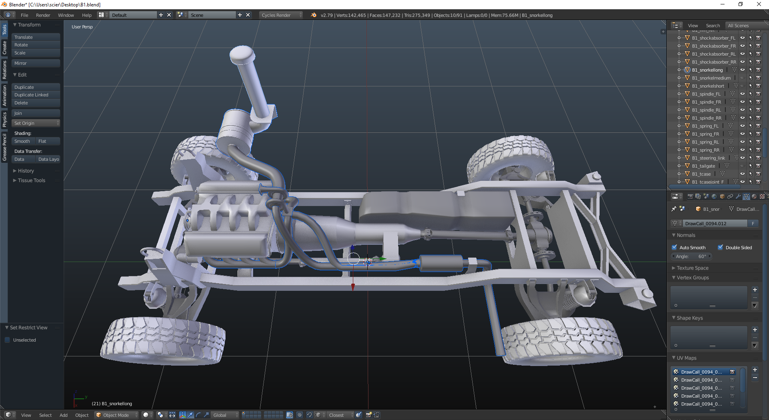
Task: Pin the properties context with pushpin icon
Action: (x=674, y=209)
